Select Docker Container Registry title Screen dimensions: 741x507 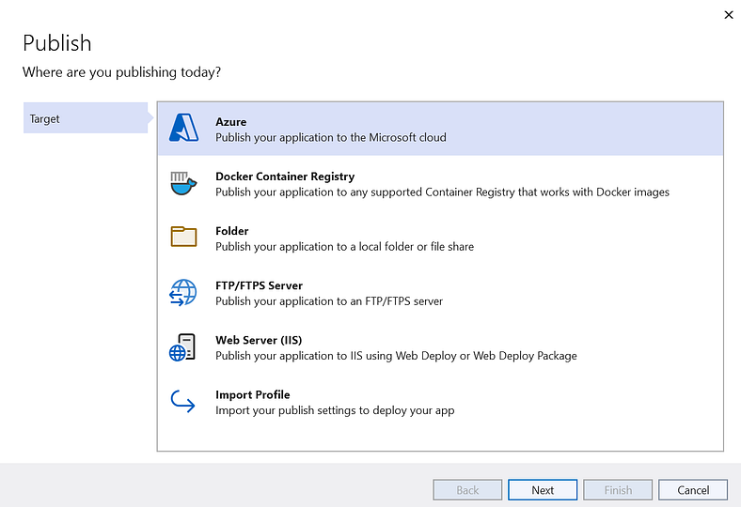tap(285, 177)
